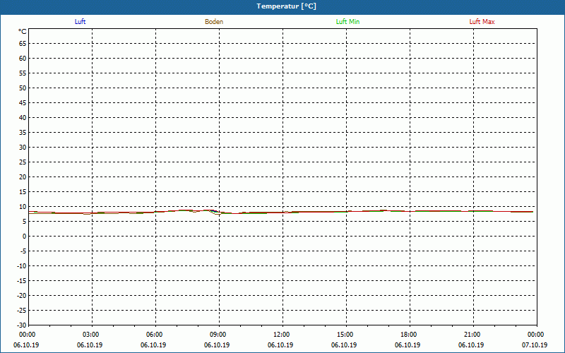The image size is (565, 353).
Task: Click the 03:00 time axis label
Action: point(91,335)
